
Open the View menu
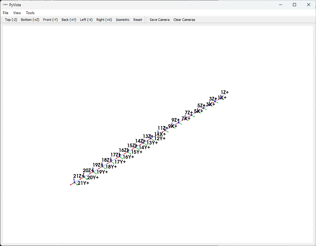click(x=17, y=13)
